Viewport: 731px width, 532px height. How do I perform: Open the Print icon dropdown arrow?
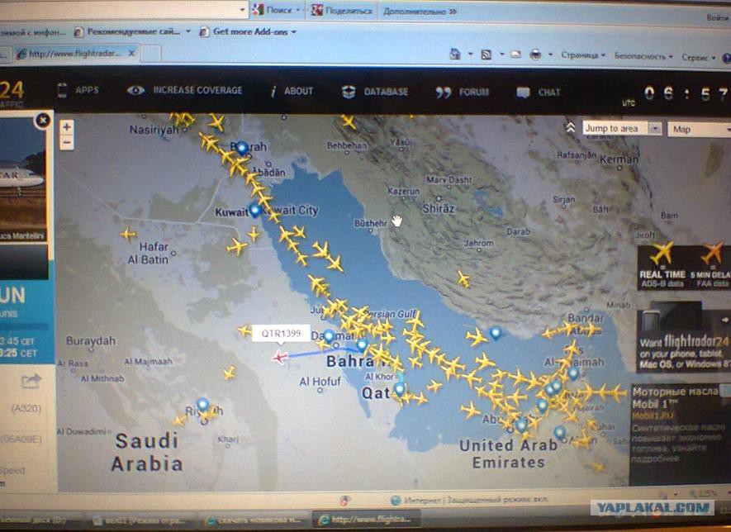550,55
